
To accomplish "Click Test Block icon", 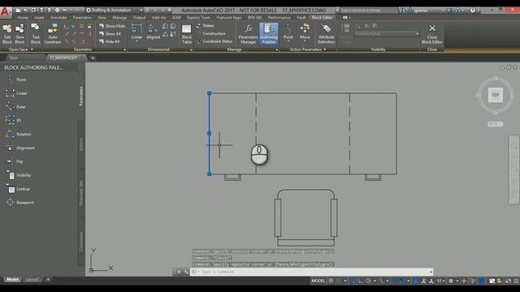I will tap(36, 34).
